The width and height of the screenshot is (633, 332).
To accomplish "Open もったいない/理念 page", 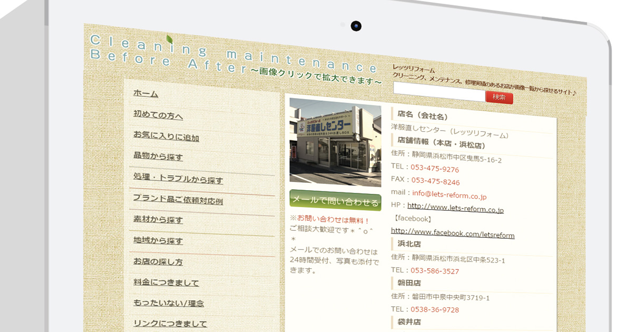I will [x=169, y=303].
